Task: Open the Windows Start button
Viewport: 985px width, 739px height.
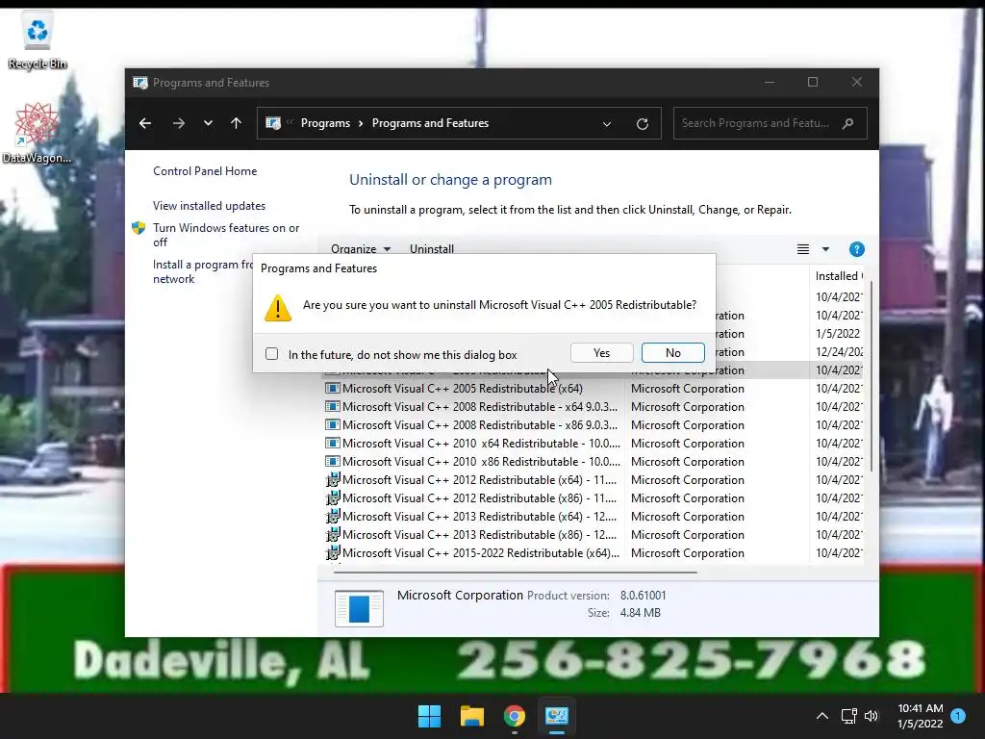Action: pos(430,716)
